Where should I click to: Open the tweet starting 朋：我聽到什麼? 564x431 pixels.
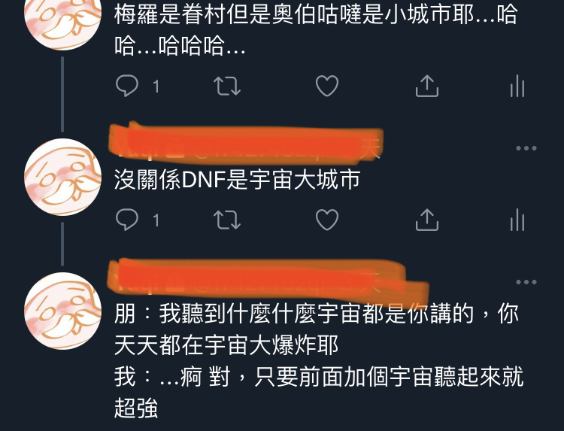(319, 361)
